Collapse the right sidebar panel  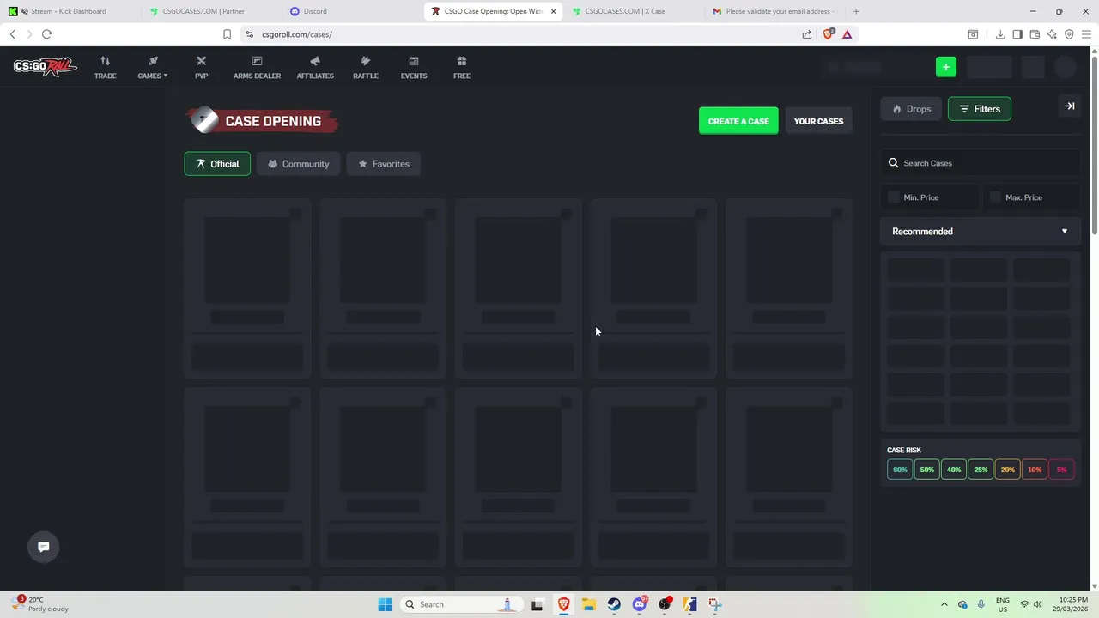coord(1070,106)
